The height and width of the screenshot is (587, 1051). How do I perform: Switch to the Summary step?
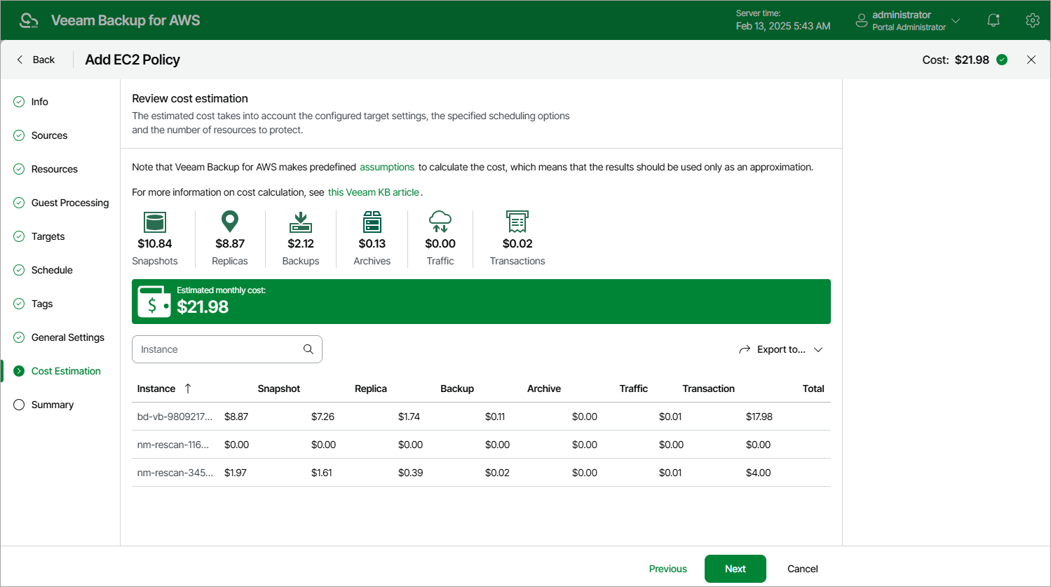click(x=52, y=405)
